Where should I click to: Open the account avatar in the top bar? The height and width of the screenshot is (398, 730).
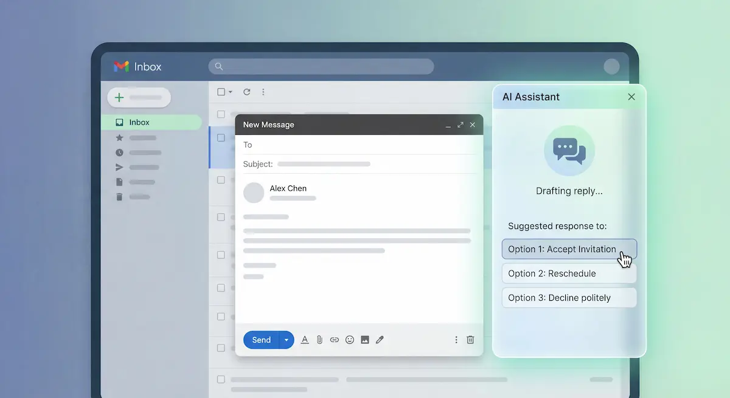coord(611,67)
